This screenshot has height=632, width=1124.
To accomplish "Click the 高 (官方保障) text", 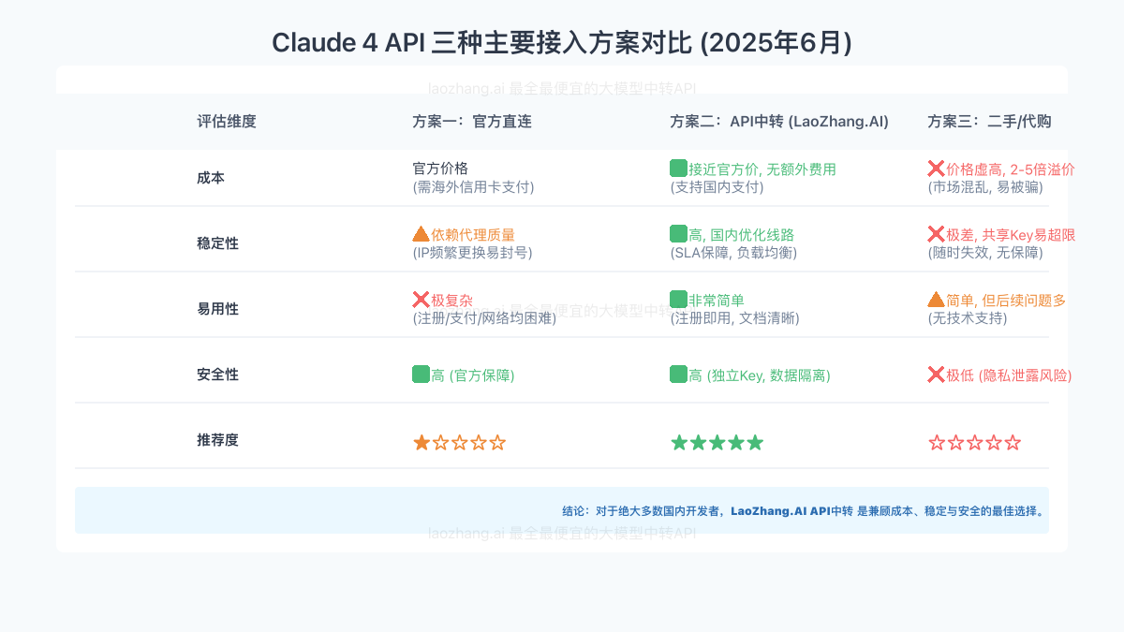I will [x=473, y=375].
